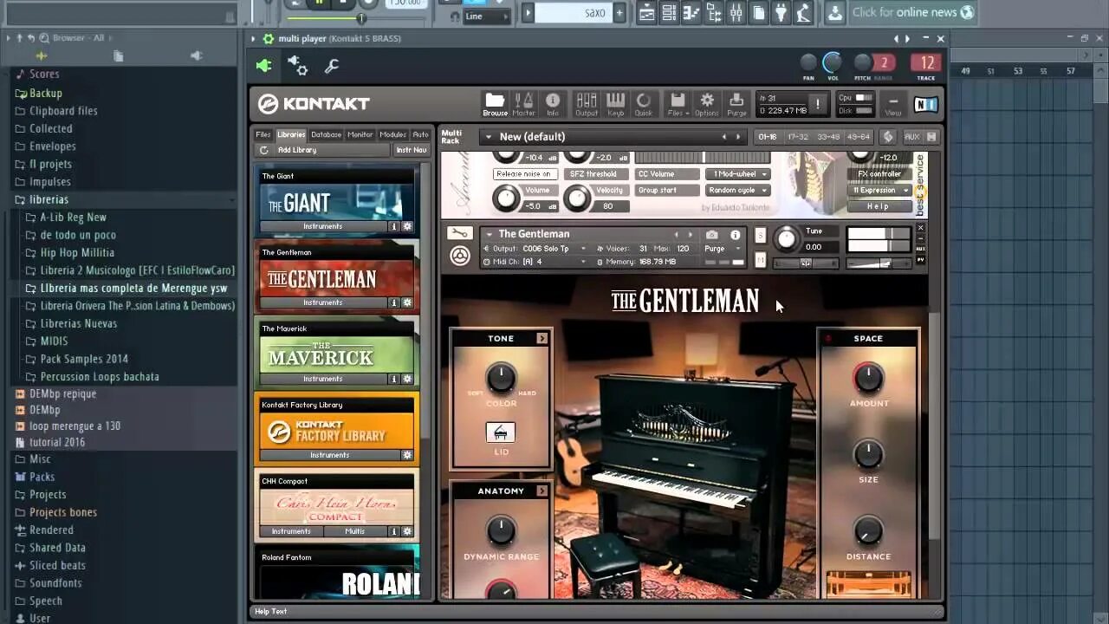Open Instruments of The Maverick library
The width and height of the screenshot is (1109, 624).
(323, 379)
